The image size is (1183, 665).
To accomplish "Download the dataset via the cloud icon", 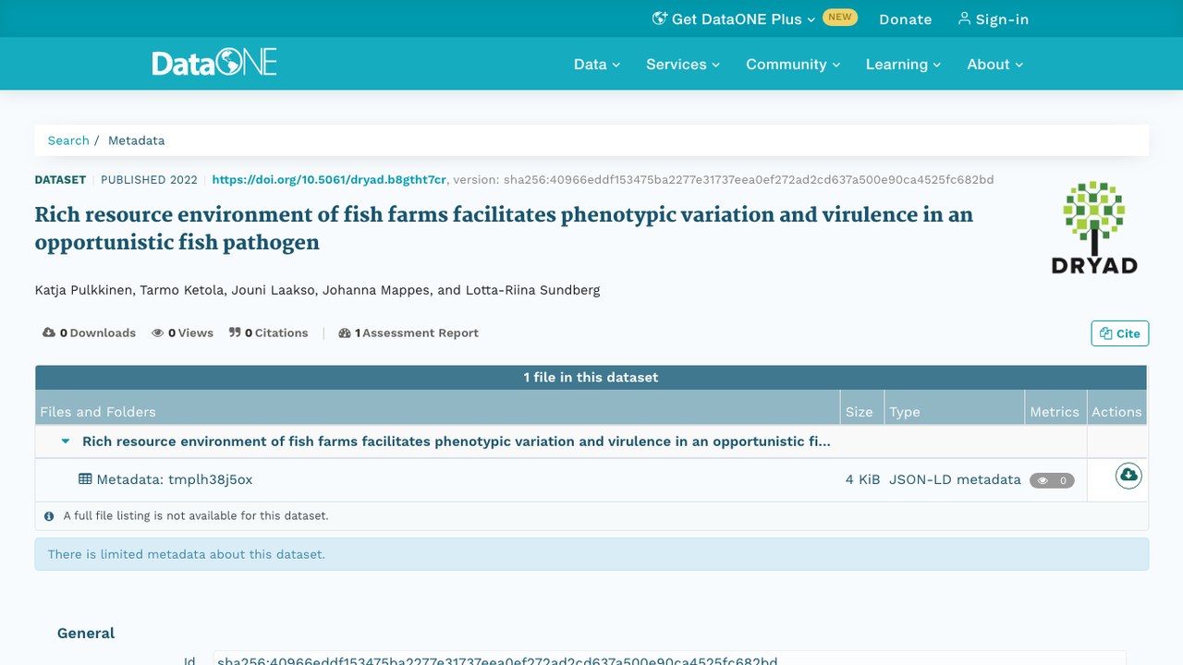I will point(1128,476).
